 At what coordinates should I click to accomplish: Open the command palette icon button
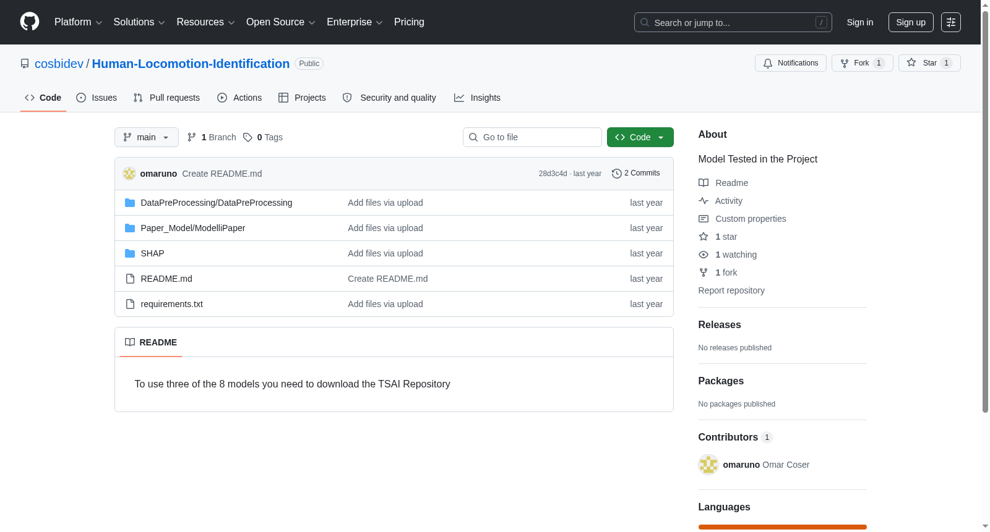coord(951,22)
